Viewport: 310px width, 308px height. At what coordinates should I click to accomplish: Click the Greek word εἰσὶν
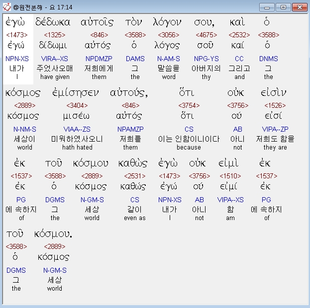coord(273,92)
